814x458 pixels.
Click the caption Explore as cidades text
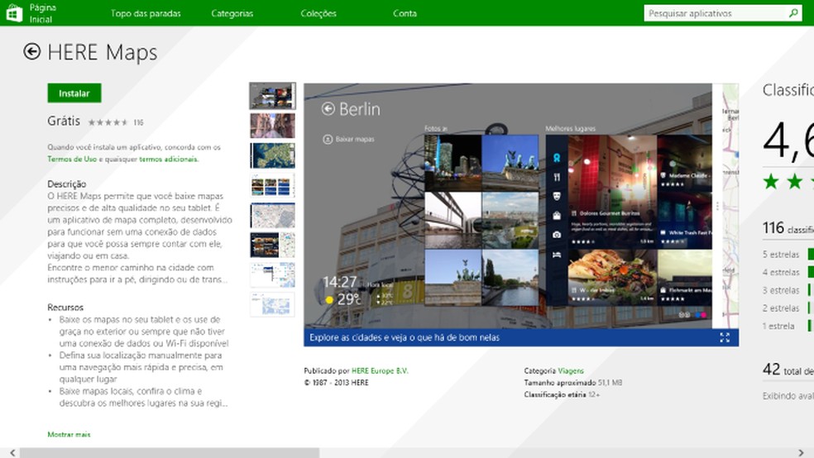[x=405, y=337]
